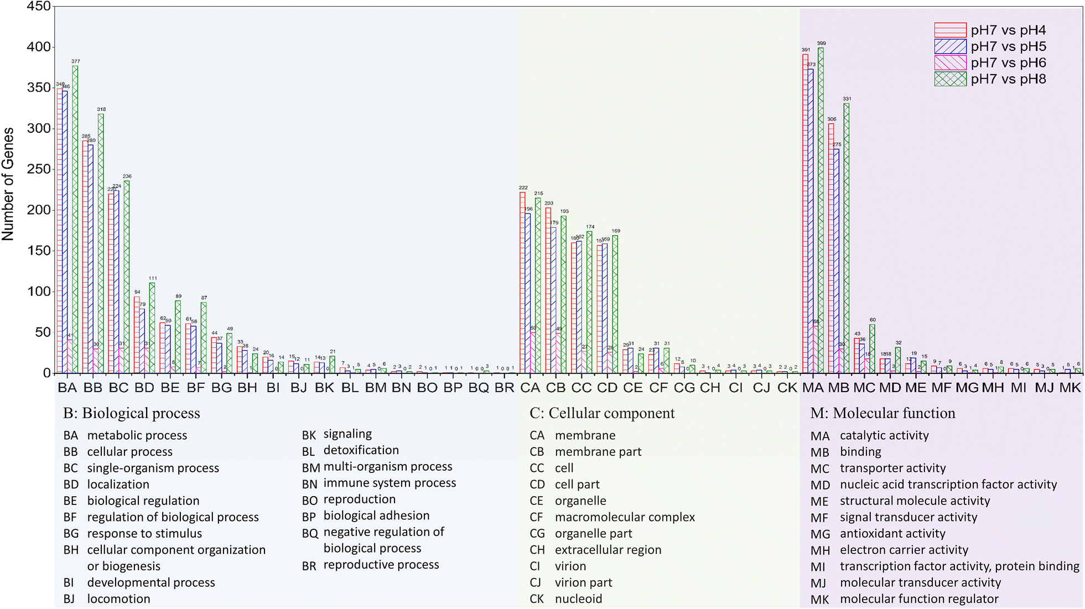
Task: Click the 'reproduction' key entry
Action: click(x=360, y=499)
